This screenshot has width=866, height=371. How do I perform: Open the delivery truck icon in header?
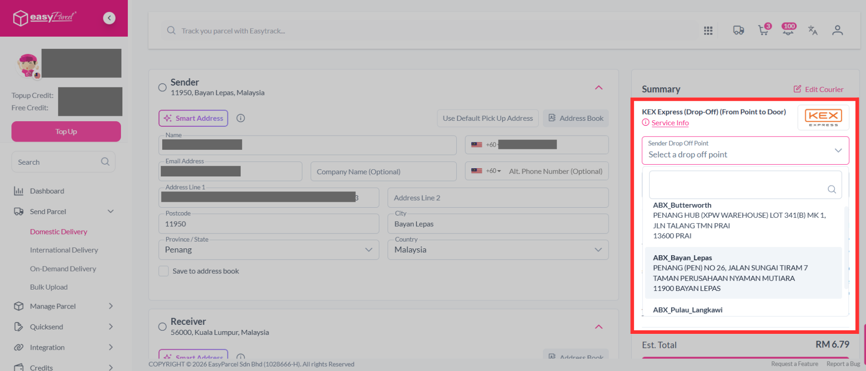(x=739, y=30)
